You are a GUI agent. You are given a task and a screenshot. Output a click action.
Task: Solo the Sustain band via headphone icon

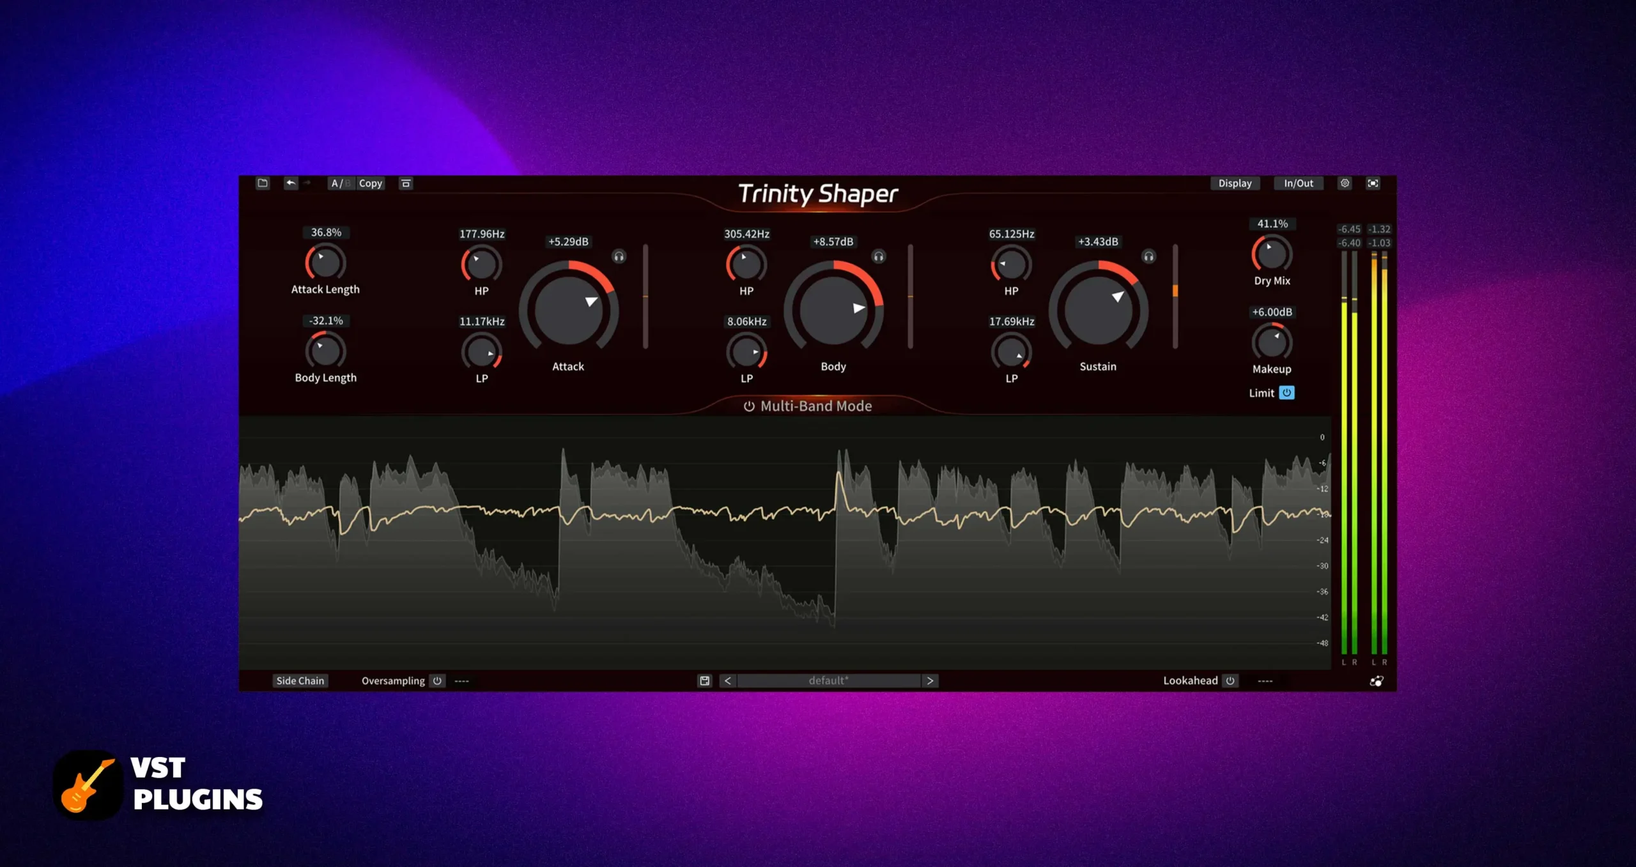click(x=1148, y=257)
